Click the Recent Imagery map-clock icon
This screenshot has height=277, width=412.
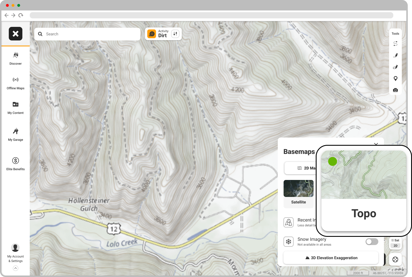[x=289, y=222]
